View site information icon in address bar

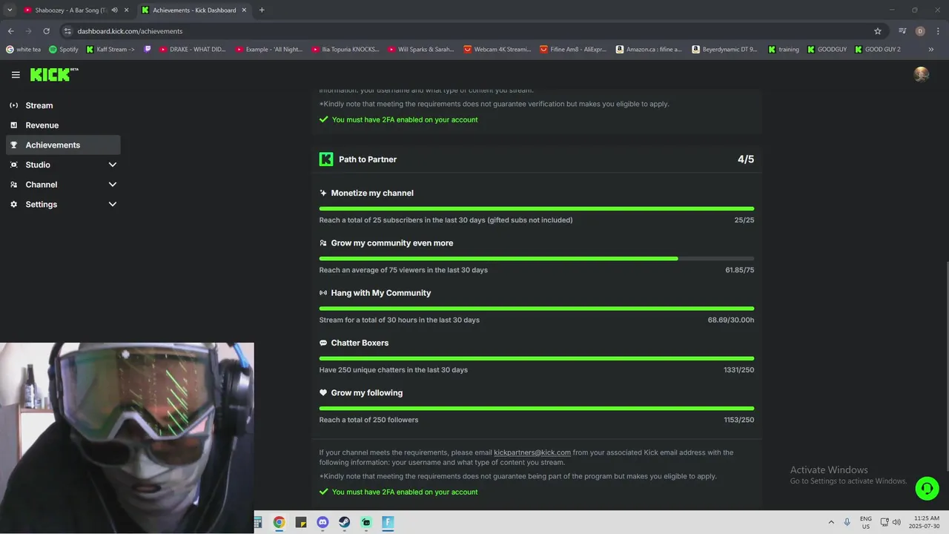[x=67, y=31]
